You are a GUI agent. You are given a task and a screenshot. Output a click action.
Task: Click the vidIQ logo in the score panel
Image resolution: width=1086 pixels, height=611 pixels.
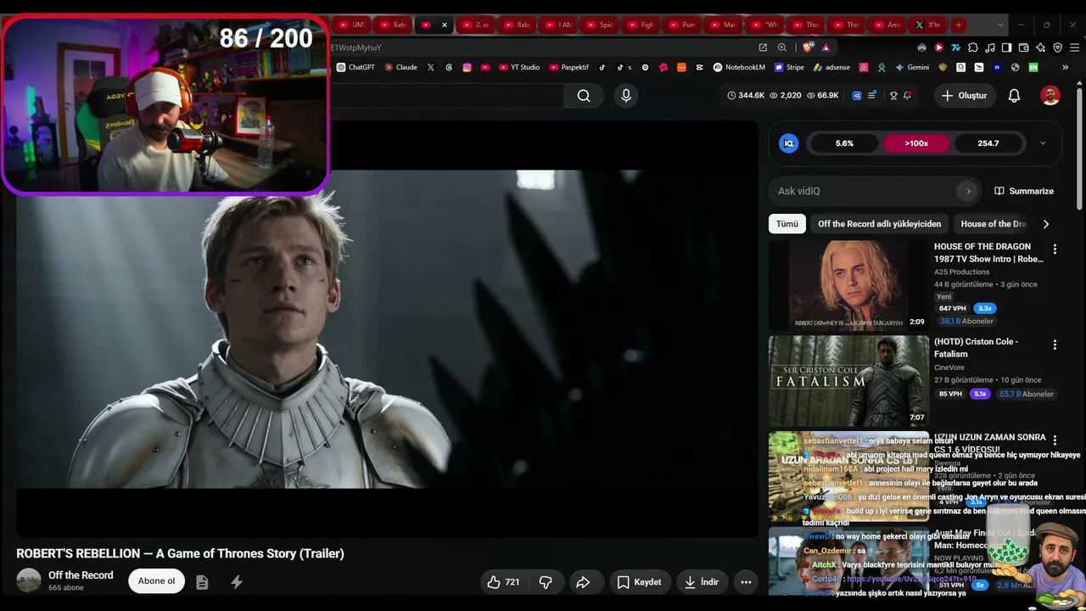[x=789, y=143]
